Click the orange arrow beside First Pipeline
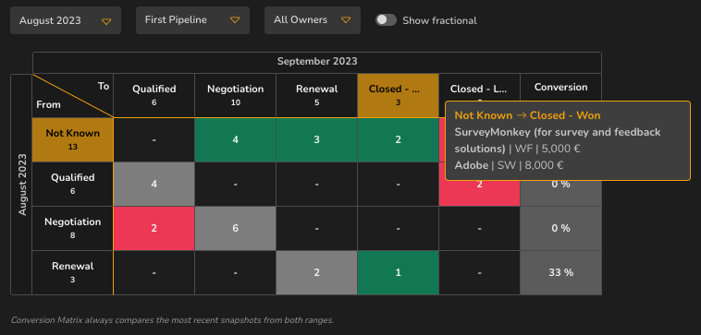 click(x=235, y=20)
